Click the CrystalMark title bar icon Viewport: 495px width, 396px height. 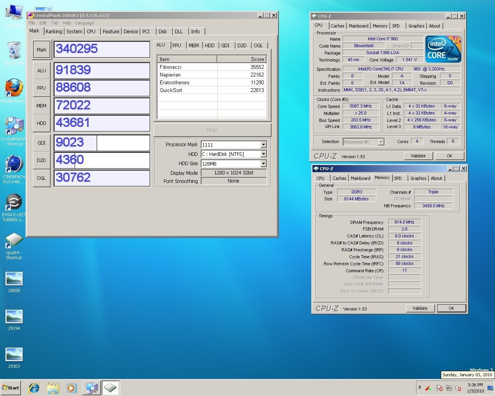click(x=31, y=15)
